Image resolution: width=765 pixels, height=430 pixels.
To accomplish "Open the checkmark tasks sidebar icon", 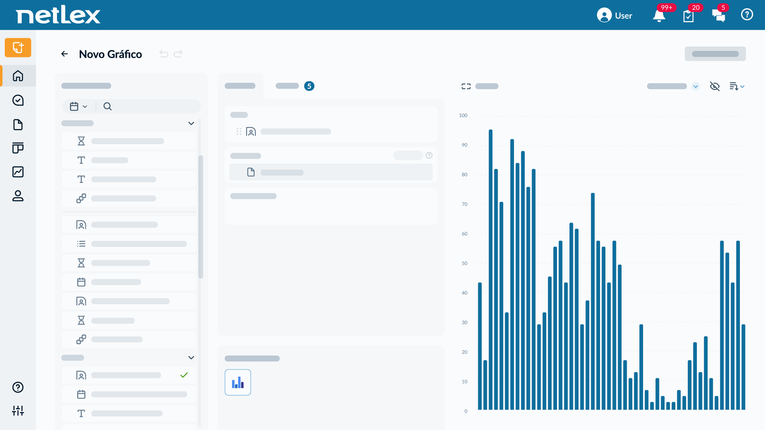I will click(18, 100).
